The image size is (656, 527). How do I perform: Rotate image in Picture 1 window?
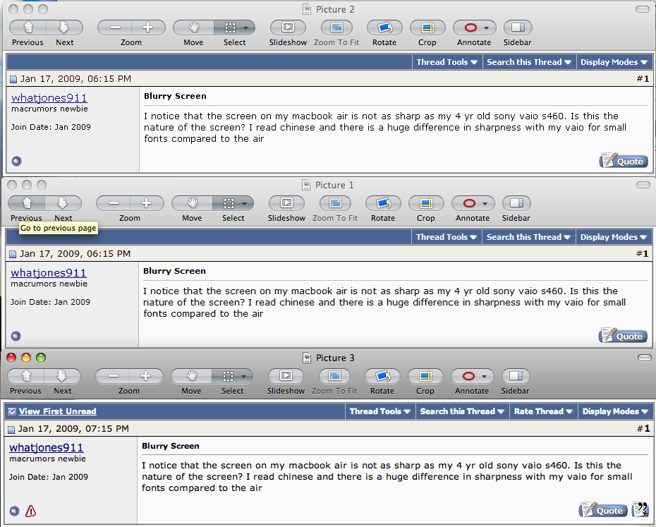click(383, 203)
